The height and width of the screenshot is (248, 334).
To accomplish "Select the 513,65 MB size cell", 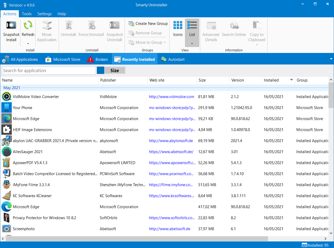I will (x=207, y=185).
